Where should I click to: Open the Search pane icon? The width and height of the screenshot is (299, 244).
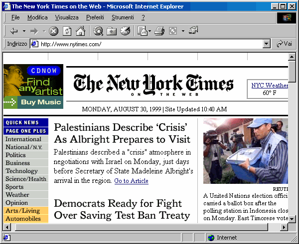coord(98,31)
